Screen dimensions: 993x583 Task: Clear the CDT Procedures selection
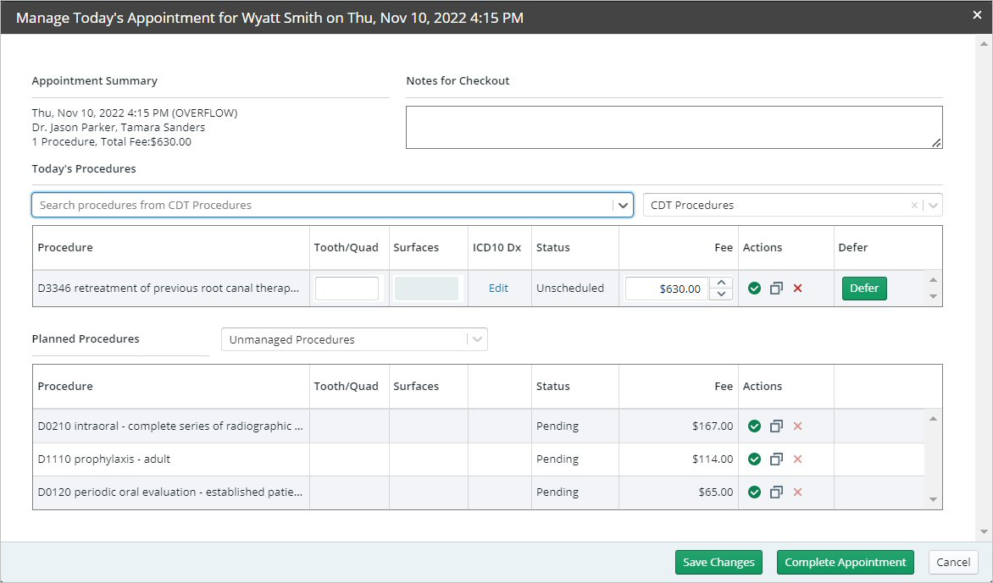[914, 206]
